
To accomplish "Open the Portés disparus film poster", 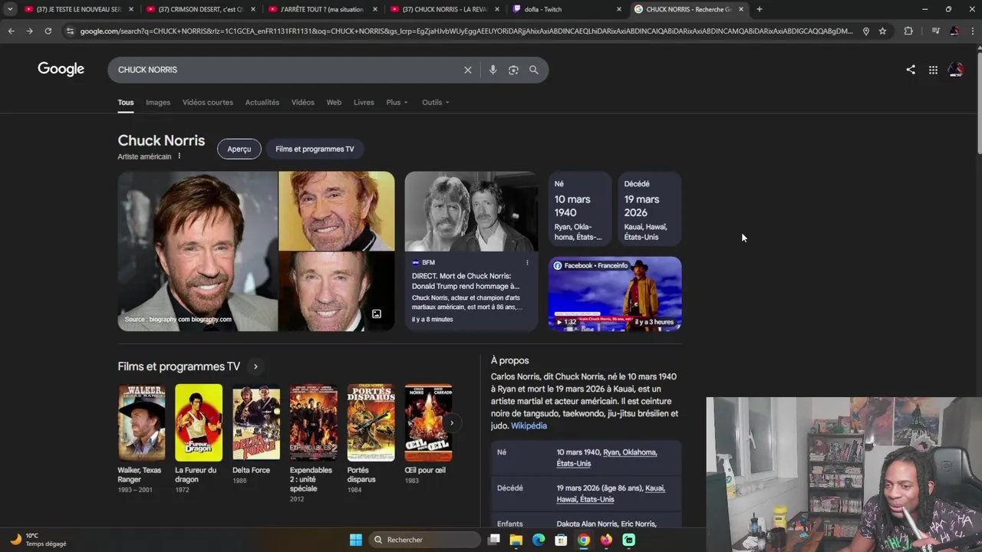I will 371,422.
